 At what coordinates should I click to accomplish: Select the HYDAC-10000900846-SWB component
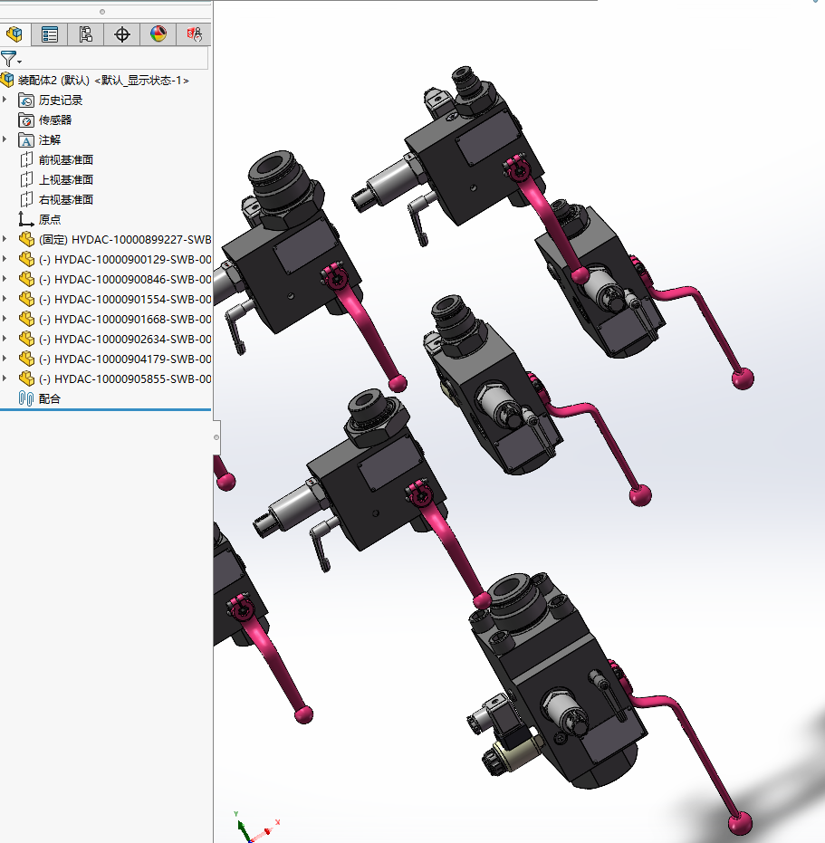coord(125,279)
